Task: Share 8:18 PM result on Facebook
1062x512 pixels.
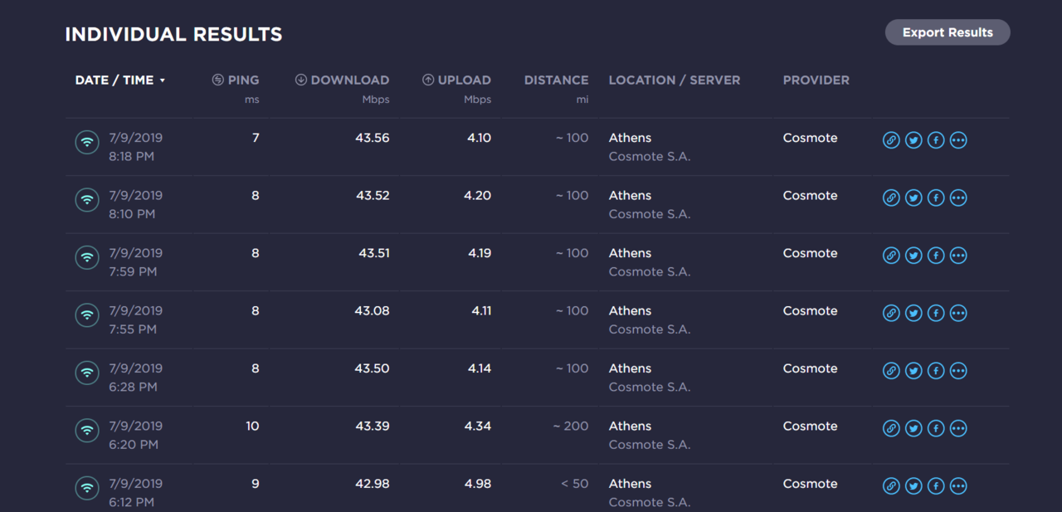Action: pyautogui.click(x=936, y=140)
